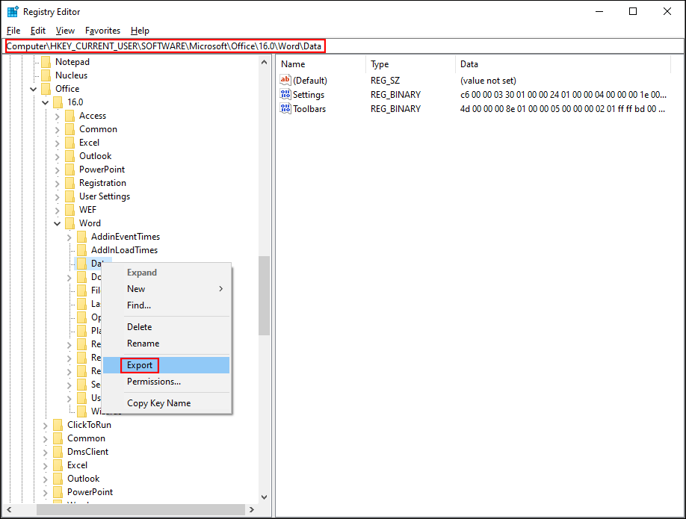Screen dimensions: 686x519
Task: Select the Notepad folder icon
Action: (x=46, y=62)
